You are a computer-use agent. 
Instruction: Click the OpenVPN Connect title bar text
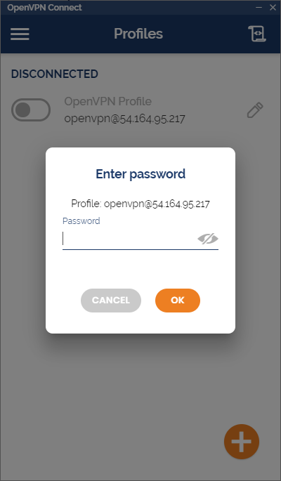coord(44,7)
